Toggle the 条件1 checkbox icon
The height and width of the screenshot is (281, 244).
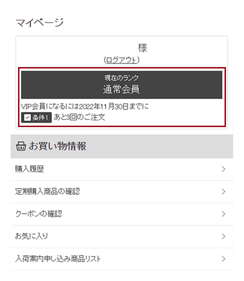pyautogui.click(x=27, y=118)
